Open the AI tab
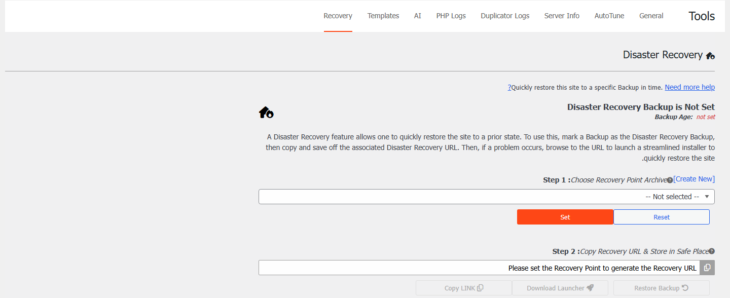The height and width of the screenshot is (298, 730). click(418, 16)
